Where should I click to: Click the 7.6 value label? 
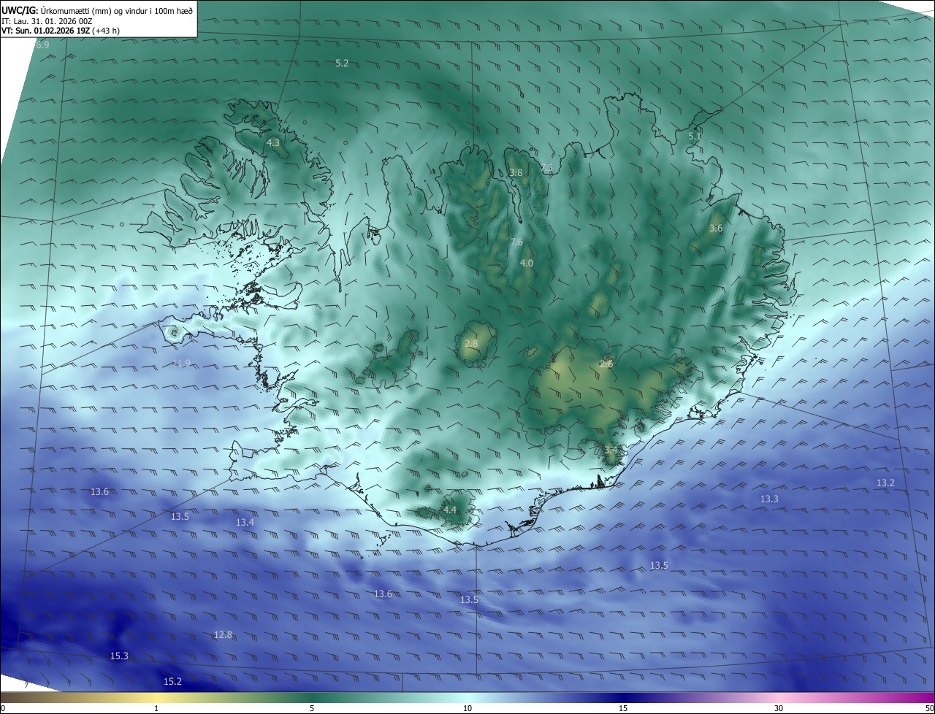[x=516, y=242]
